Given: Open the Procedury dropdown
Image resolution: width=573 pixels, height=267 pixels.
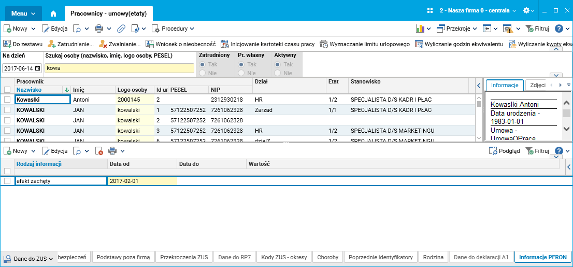Looking at the screenshot, I should 173,28.
